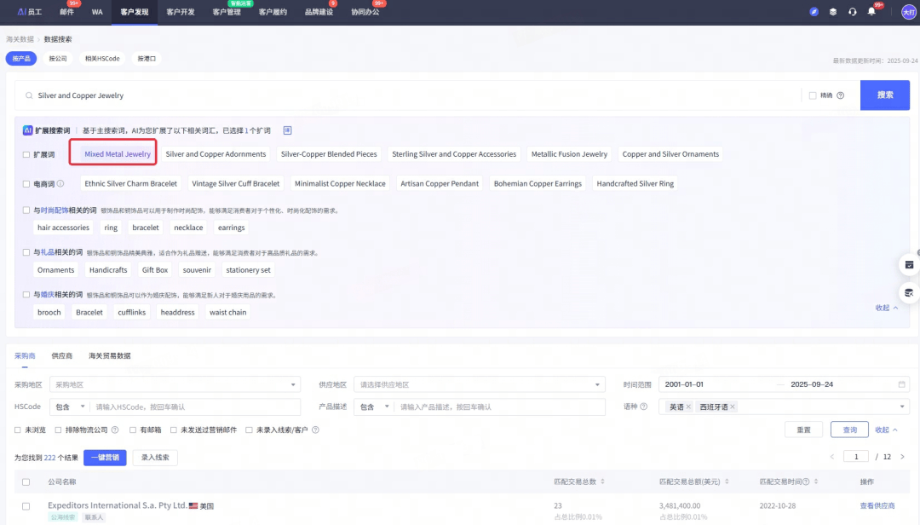The image size is (920, 525).
Task: Click the Silver and Copper Jewelry search field
Action: 409,95
